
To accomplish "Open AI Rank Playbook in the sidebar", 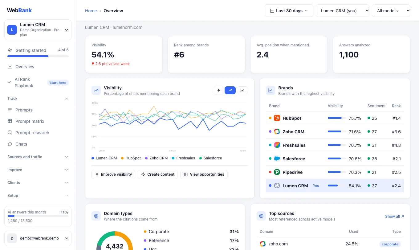I will pyautogui.click(x=38, y=83).
